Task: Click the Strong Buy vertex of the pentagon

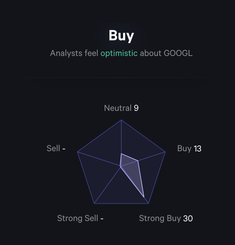Action: [x=148, y=203]
